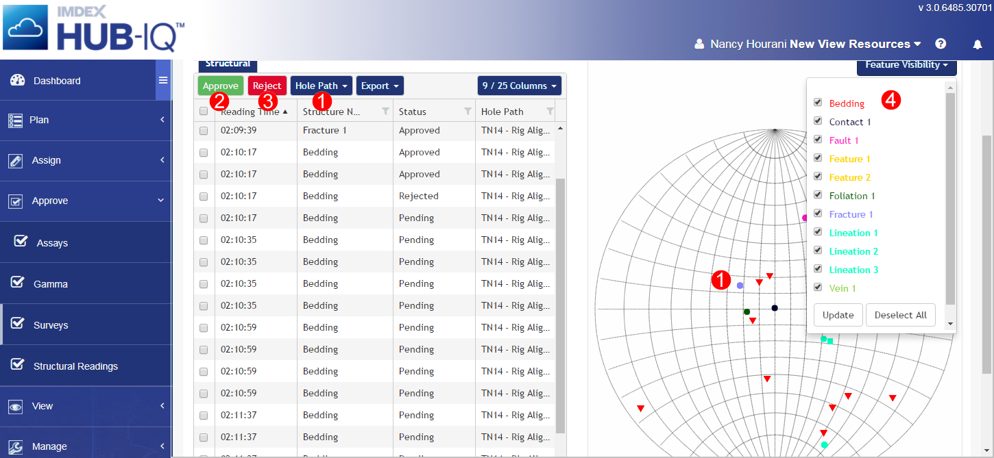Click the red Reject button
Viewport: 994px width, 458px height.
tap(267, 86)
